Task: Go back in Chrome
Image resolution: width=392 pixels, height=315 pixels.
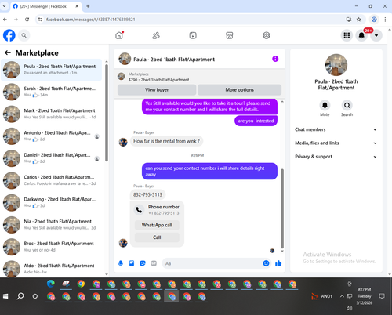Action: pyautogui.click(x=5, y=20)
